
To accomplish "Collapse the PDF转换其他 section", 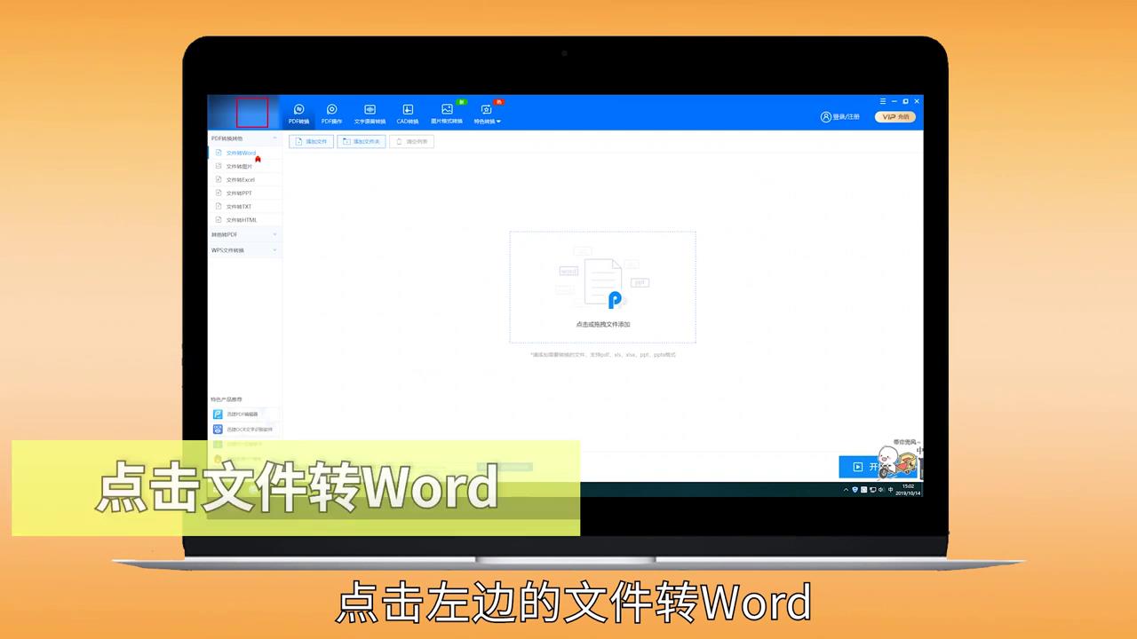I will click(x=244, y=138).
